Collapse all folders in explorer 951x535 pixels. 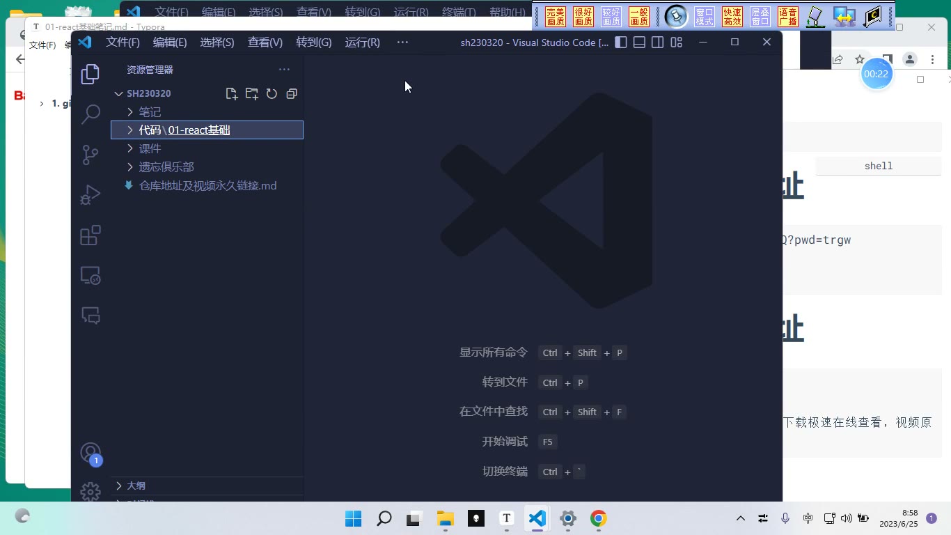[x=292, y=93]
